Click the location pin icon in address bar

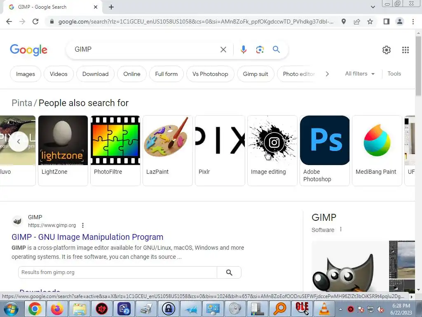click(x=344, y=21)
